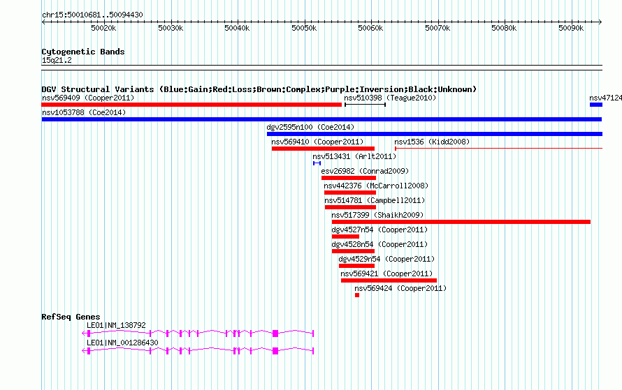Select the nsv1536 (Kidd2008) thin red line

pyautogui.click(x=498, y=149)
